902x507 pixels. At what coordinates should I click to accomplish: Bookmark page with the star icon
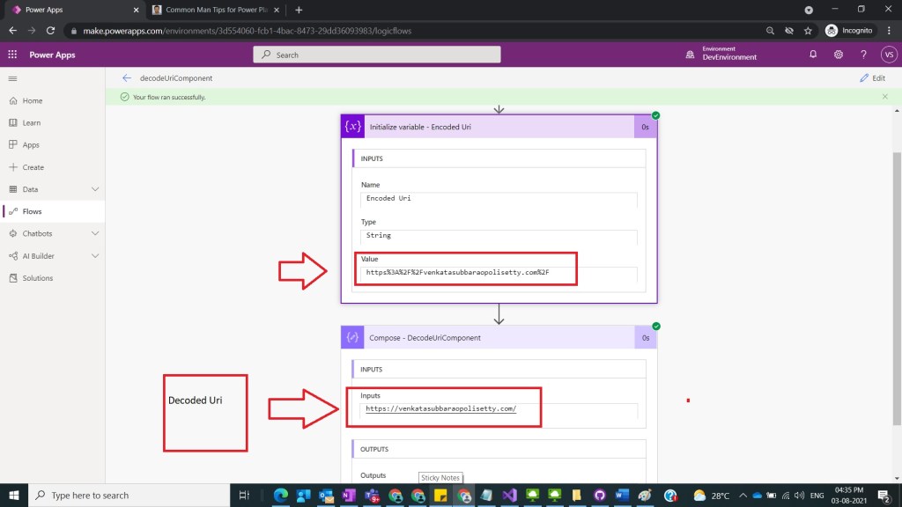[808, 31]
